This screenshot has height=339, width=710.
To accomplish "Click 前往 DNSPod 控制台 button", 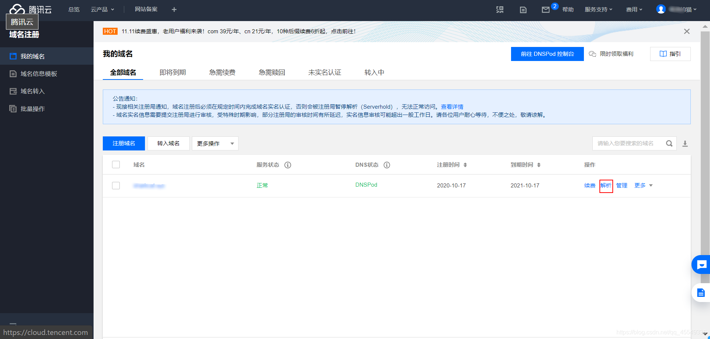I will pyautogui.click(x=547, y=54).
